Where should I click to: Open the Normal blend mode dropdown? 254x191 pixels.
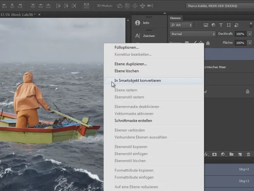[x=193, y=34]
